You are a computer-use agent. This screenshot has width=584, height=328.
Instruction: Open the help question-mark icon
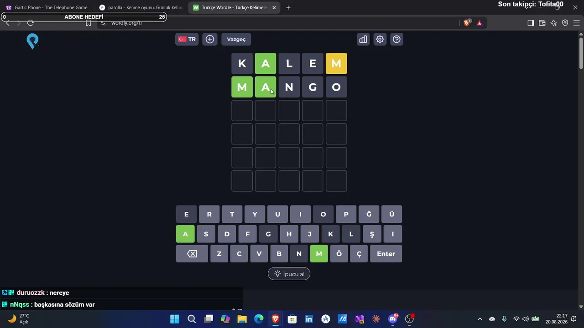point(396,39)
